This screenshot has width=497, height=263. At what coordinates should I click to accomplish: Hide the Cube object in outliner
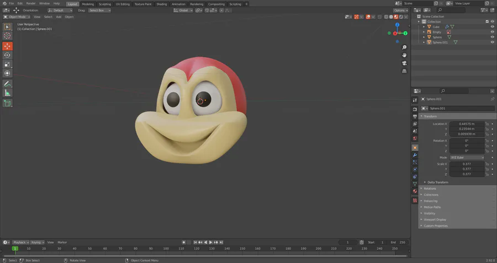coord(492,27)
